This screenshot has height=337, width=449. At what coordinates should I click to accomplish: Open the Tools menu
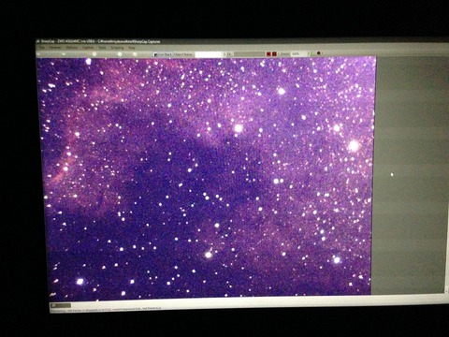102,48
